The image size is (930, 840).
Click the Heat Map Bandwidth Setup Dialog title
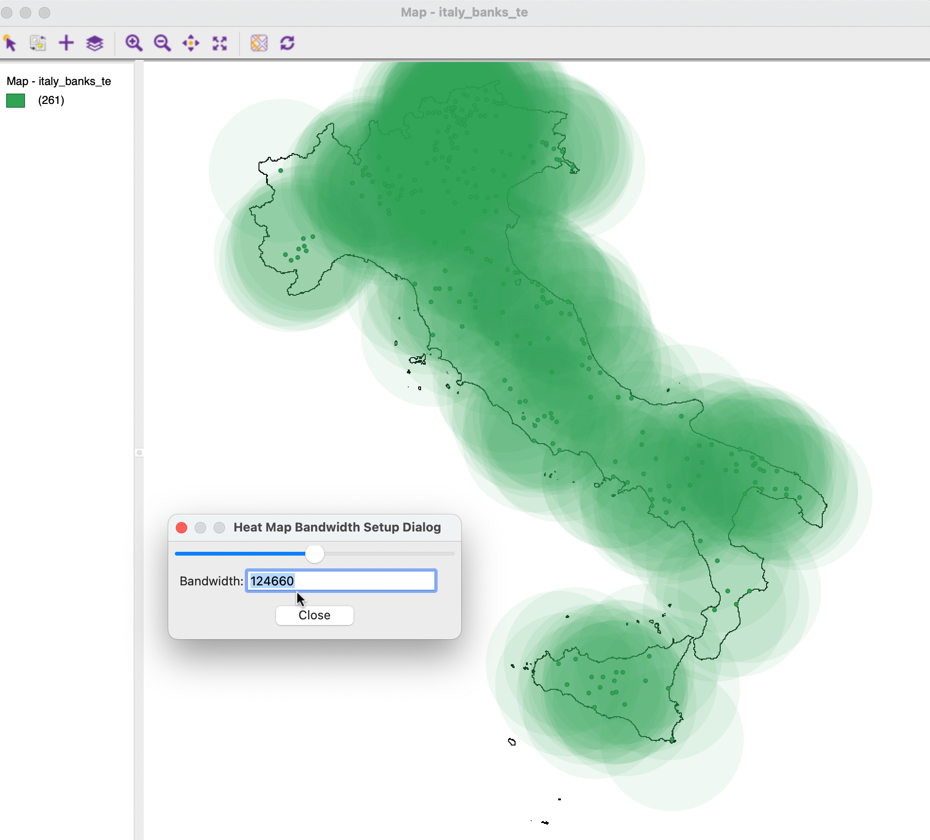(x=337, y=527)
